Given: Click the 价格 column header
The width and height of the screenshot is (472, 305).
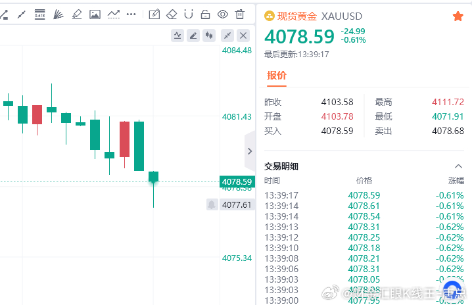Looking at the screenshot, I should click(364, 180).
